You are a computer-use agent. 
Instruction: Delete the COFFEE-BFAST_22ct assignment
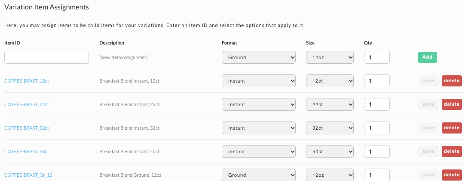tap(452, 104)
